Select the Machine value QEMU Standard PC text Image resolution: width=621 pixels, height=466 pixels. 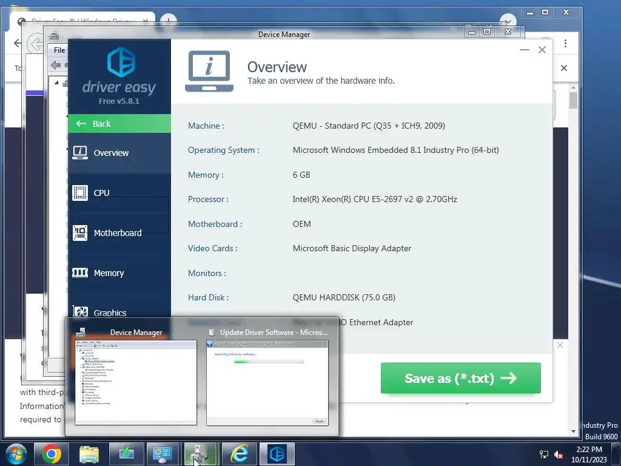[369, 126]
